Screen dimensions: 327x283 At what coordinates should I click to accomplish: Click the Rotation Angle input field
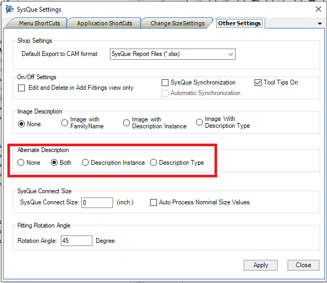point(77,241)
